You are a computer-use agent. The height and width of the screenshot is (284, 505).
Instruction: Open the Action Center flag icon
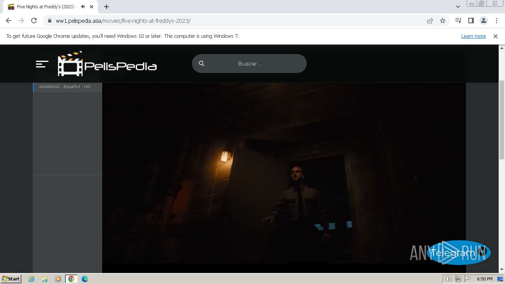(x=468, y=279)
